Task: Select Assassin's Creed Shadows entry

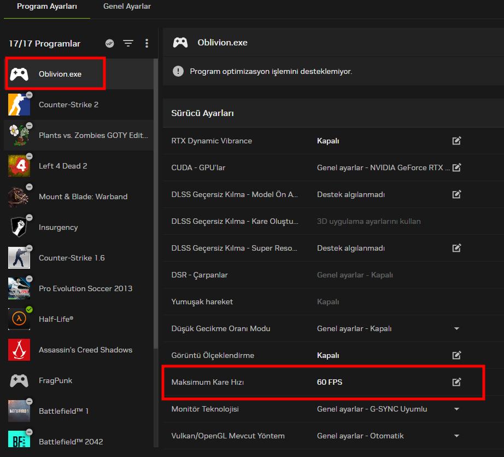Action: [x=79, y=350]
